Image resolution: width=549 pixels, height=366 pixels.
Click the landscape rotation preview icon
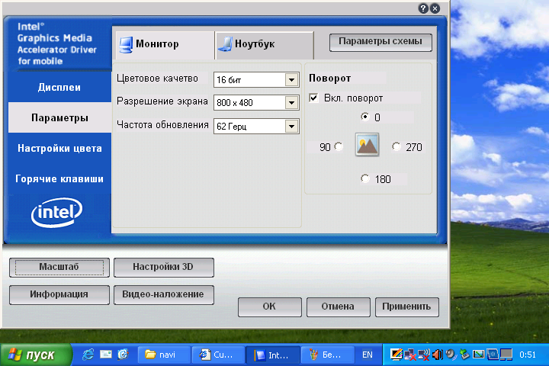[368, 144]
